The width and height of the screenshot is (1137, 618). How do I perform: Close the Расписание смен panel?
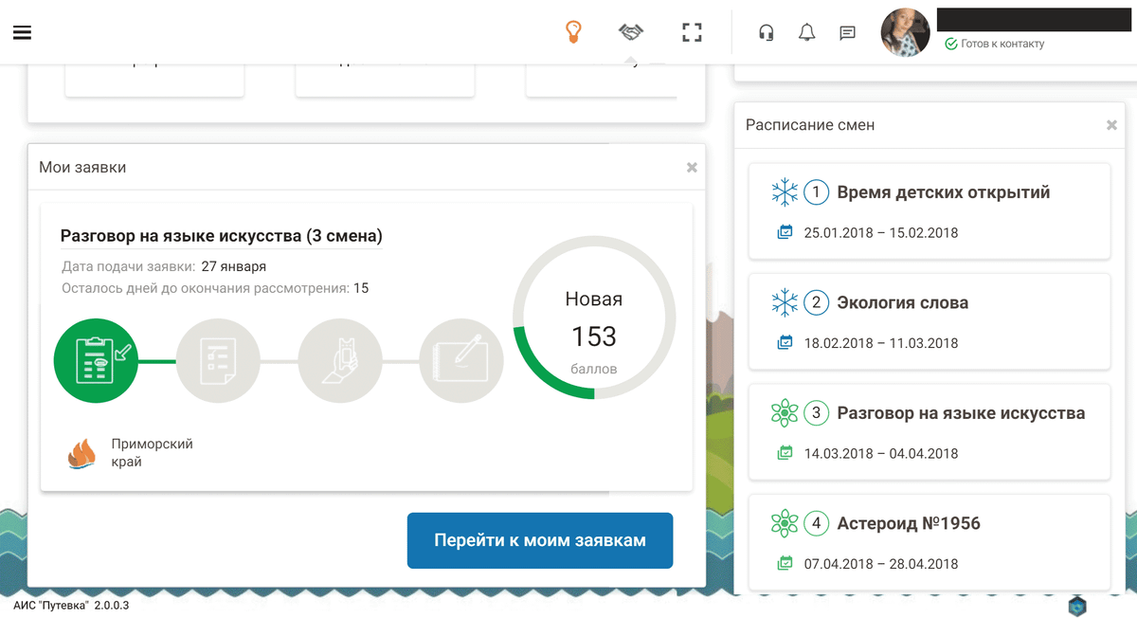1111,125
